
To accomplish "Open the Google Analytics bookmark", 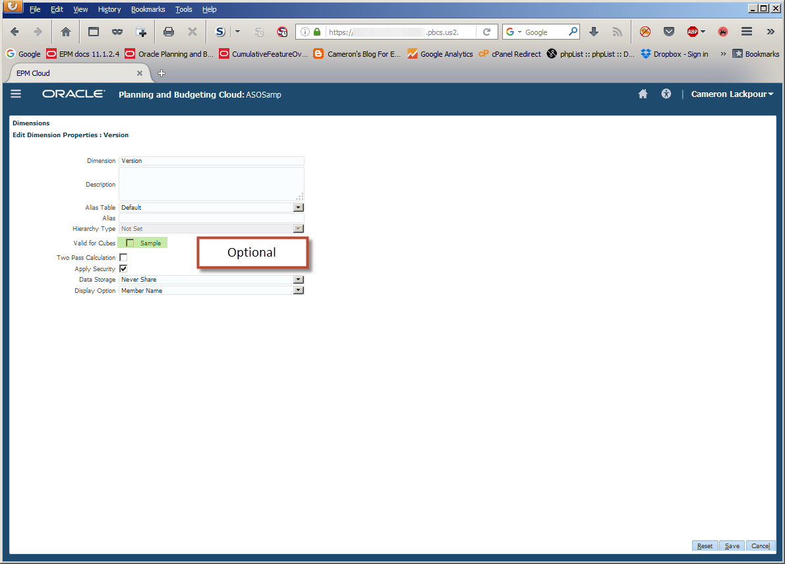I will click(x=440, y=53).
